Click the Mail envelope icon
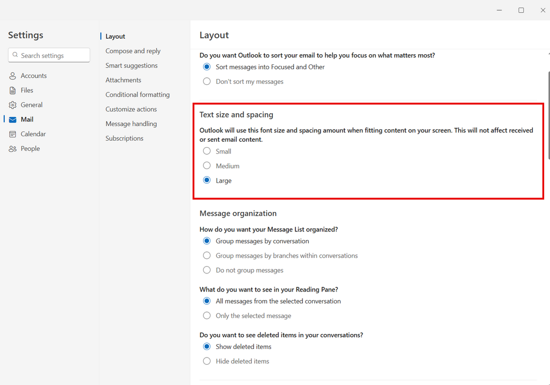Viewport: 550px width, 385px height. coord(13,120)
